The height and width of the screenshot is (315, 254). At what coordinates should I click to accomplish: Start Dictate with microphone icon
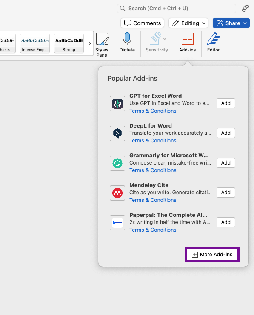click(127, 42)
